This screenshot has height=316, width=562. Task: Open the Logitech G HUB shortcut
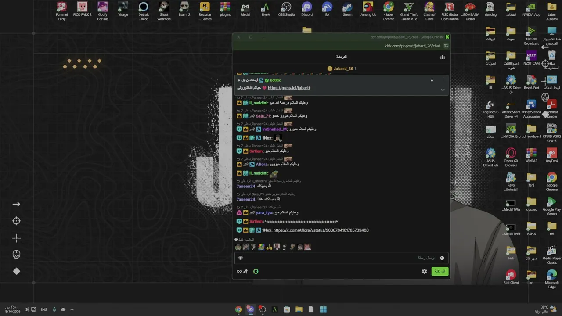[x=490, y=109]
